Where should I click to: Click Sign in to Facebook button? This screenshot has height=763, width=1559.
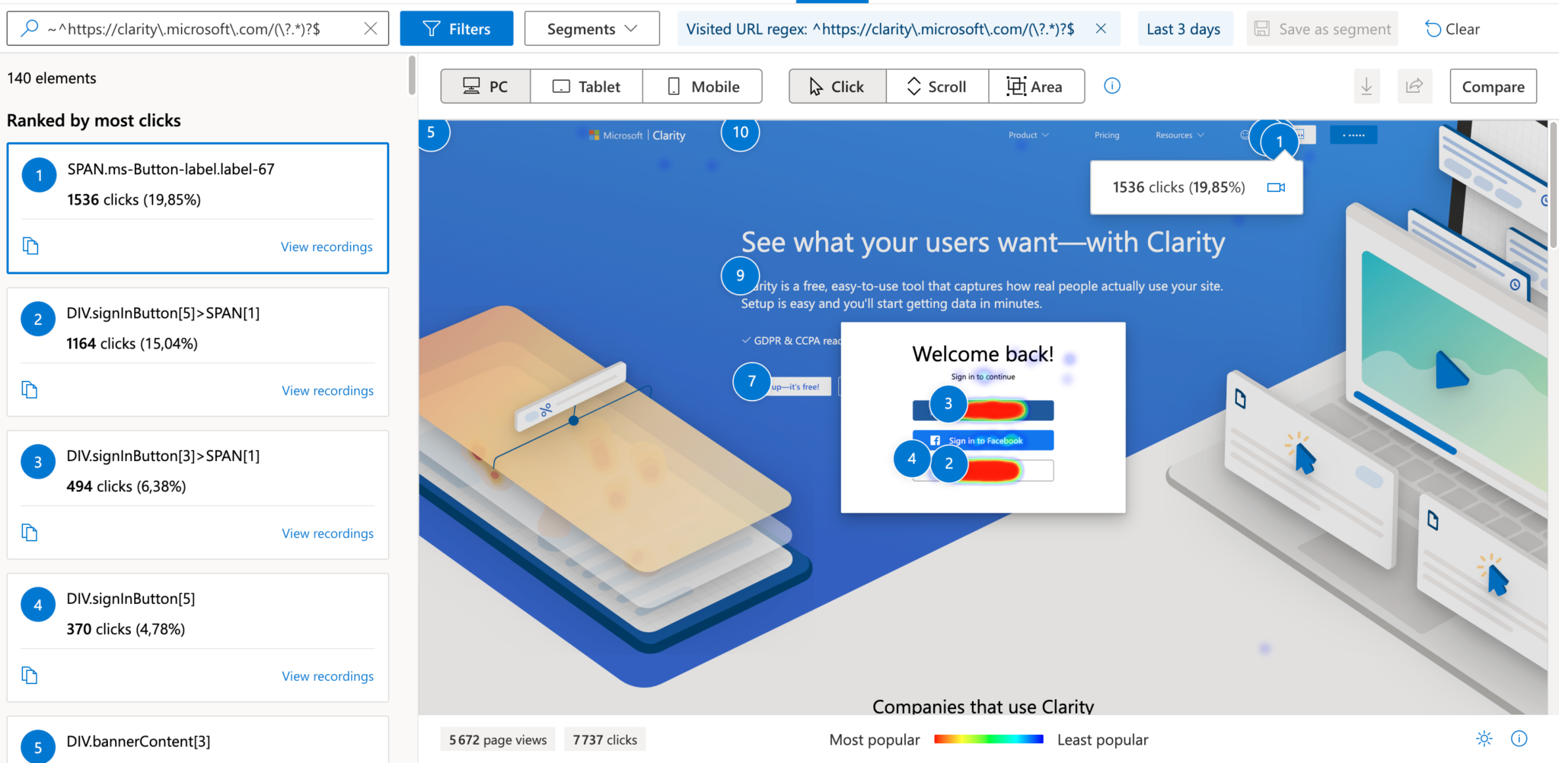point(983,440)
